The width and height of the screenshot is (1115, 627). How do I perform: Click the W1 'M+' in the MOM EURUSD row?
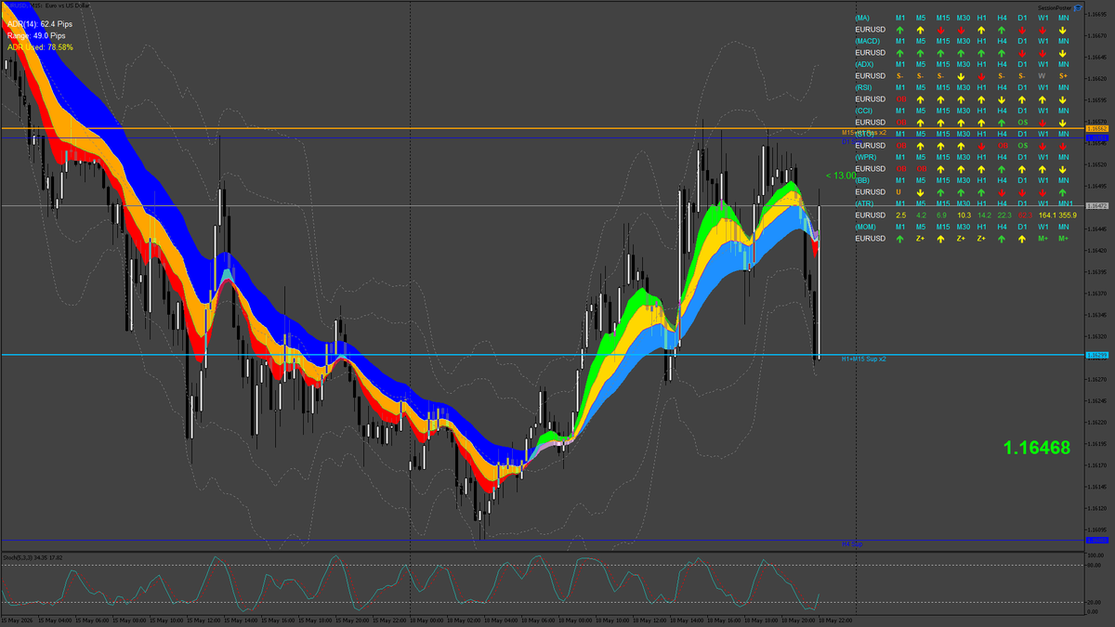[1043, 239]
